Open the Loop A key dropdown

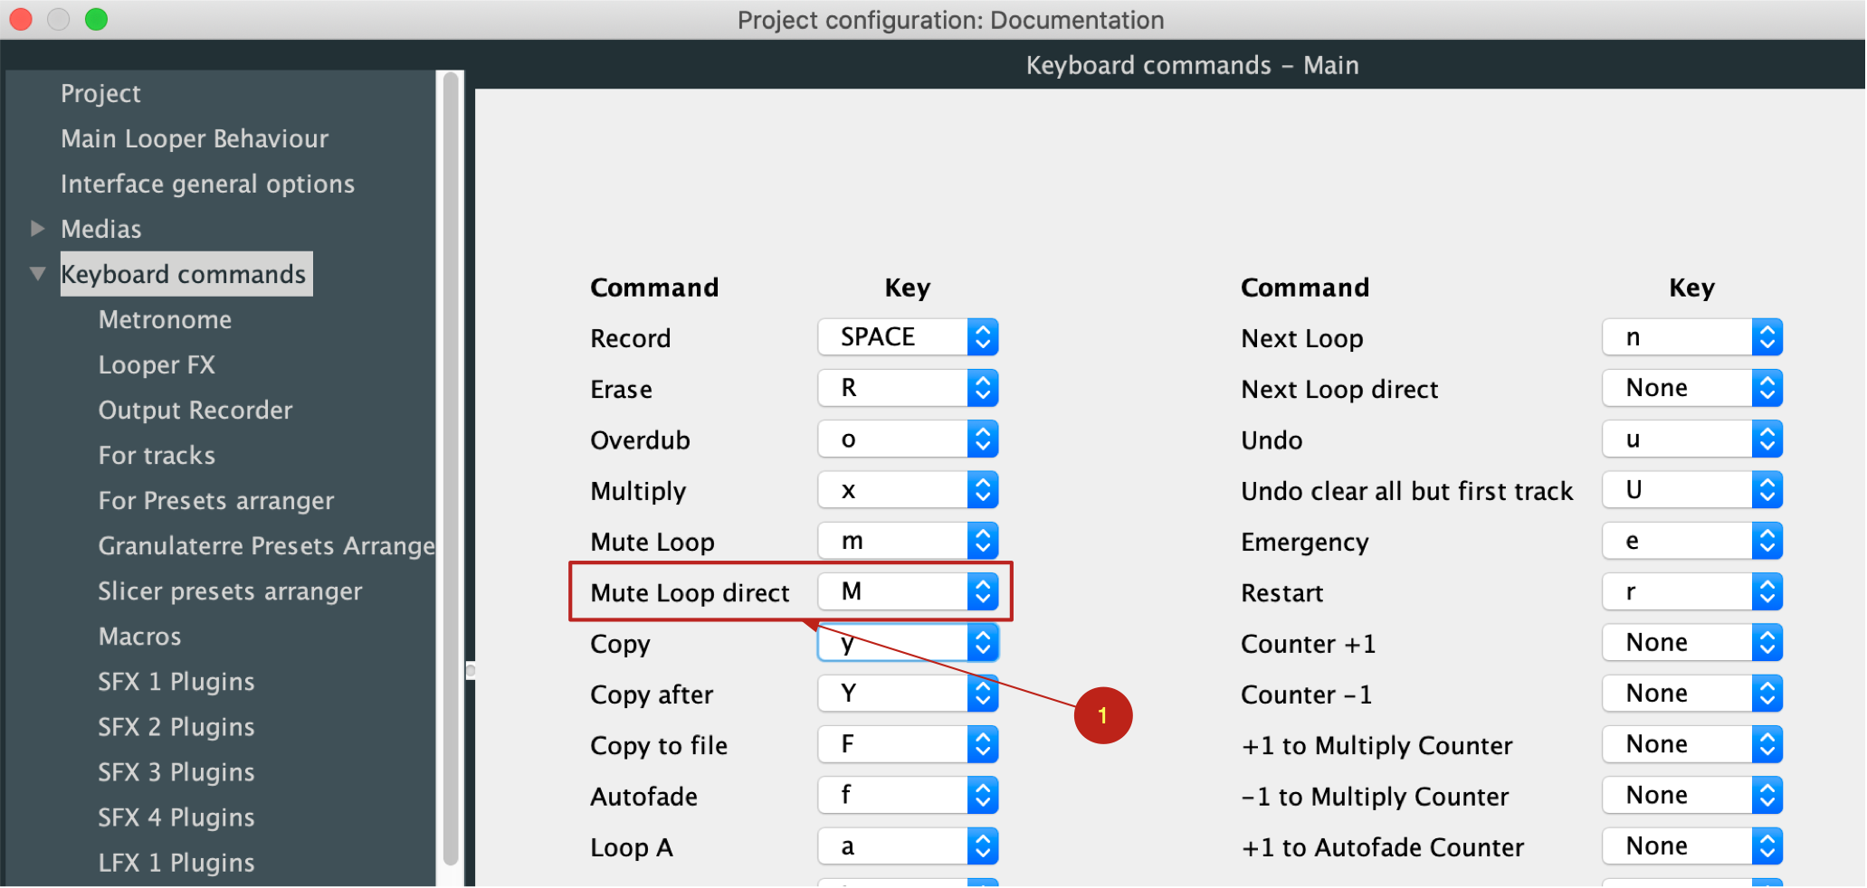point(908,846)
